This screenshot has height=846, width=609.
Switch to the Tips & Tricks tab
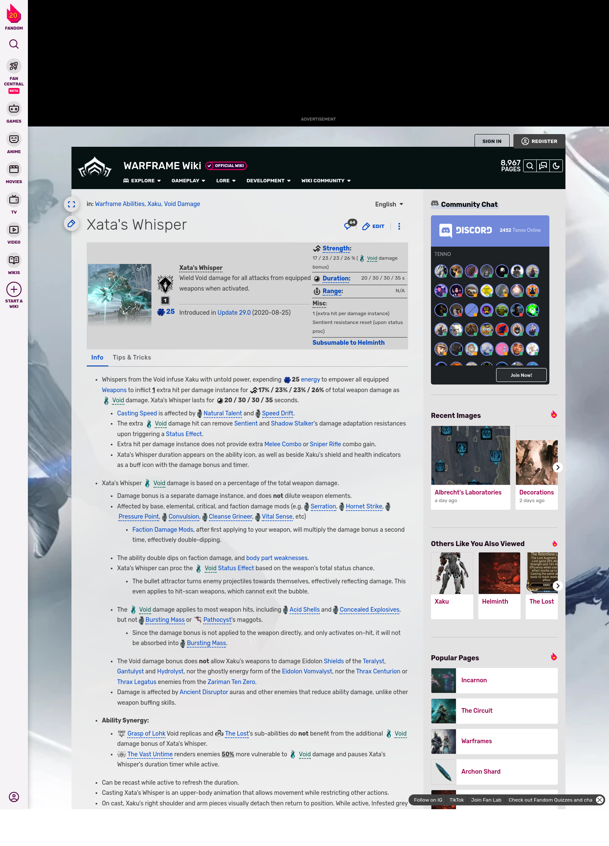point(132,357)
